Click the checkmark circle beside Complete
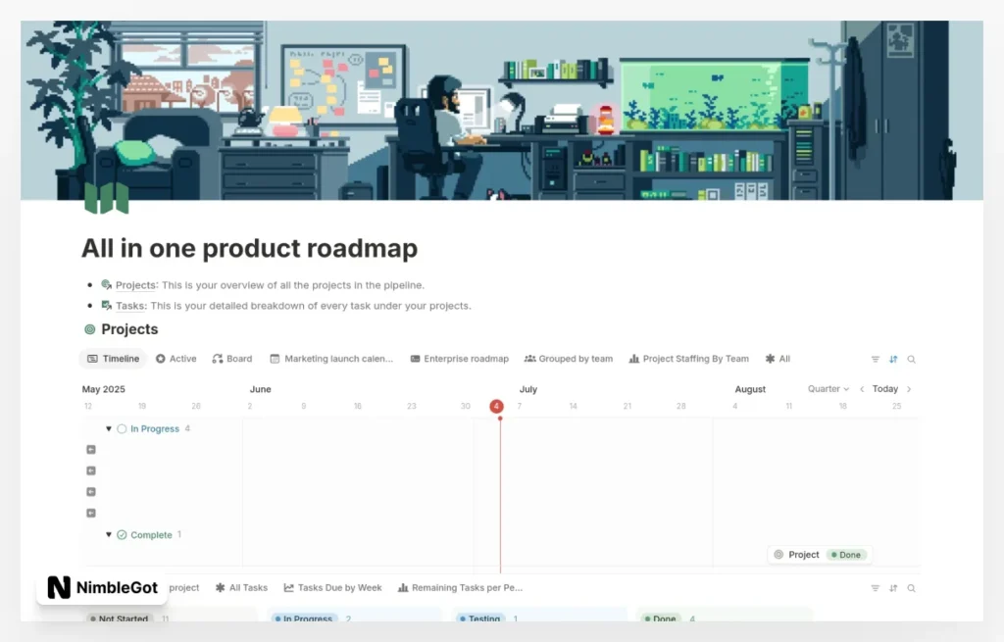1004x642 pixels. tap(124, 534)
